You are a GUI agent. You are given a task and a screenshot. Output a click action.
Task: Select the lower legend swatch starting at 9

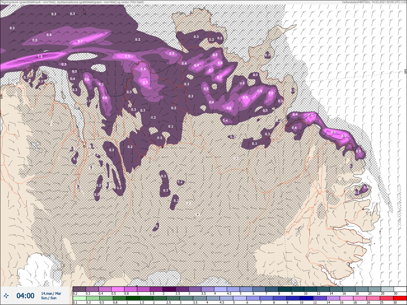coord(293,298)
